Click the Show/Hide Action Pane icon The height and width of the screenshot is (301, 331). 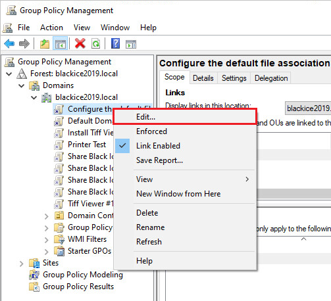[131, 44]
